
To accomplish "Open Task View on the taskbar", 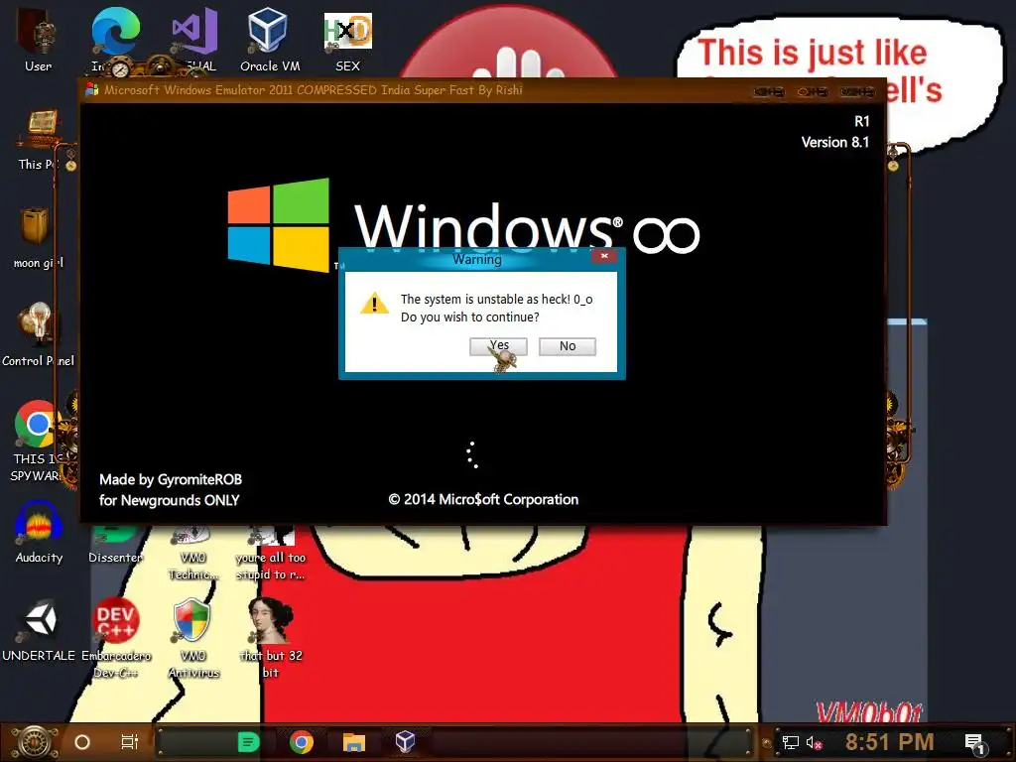I will pos(130,742).
